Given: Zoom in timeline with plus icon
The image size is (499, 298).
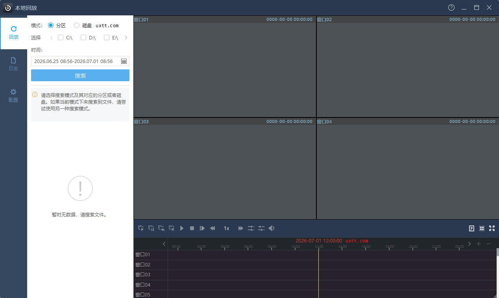Looking at the screenshot, I should tap(479, 244).
